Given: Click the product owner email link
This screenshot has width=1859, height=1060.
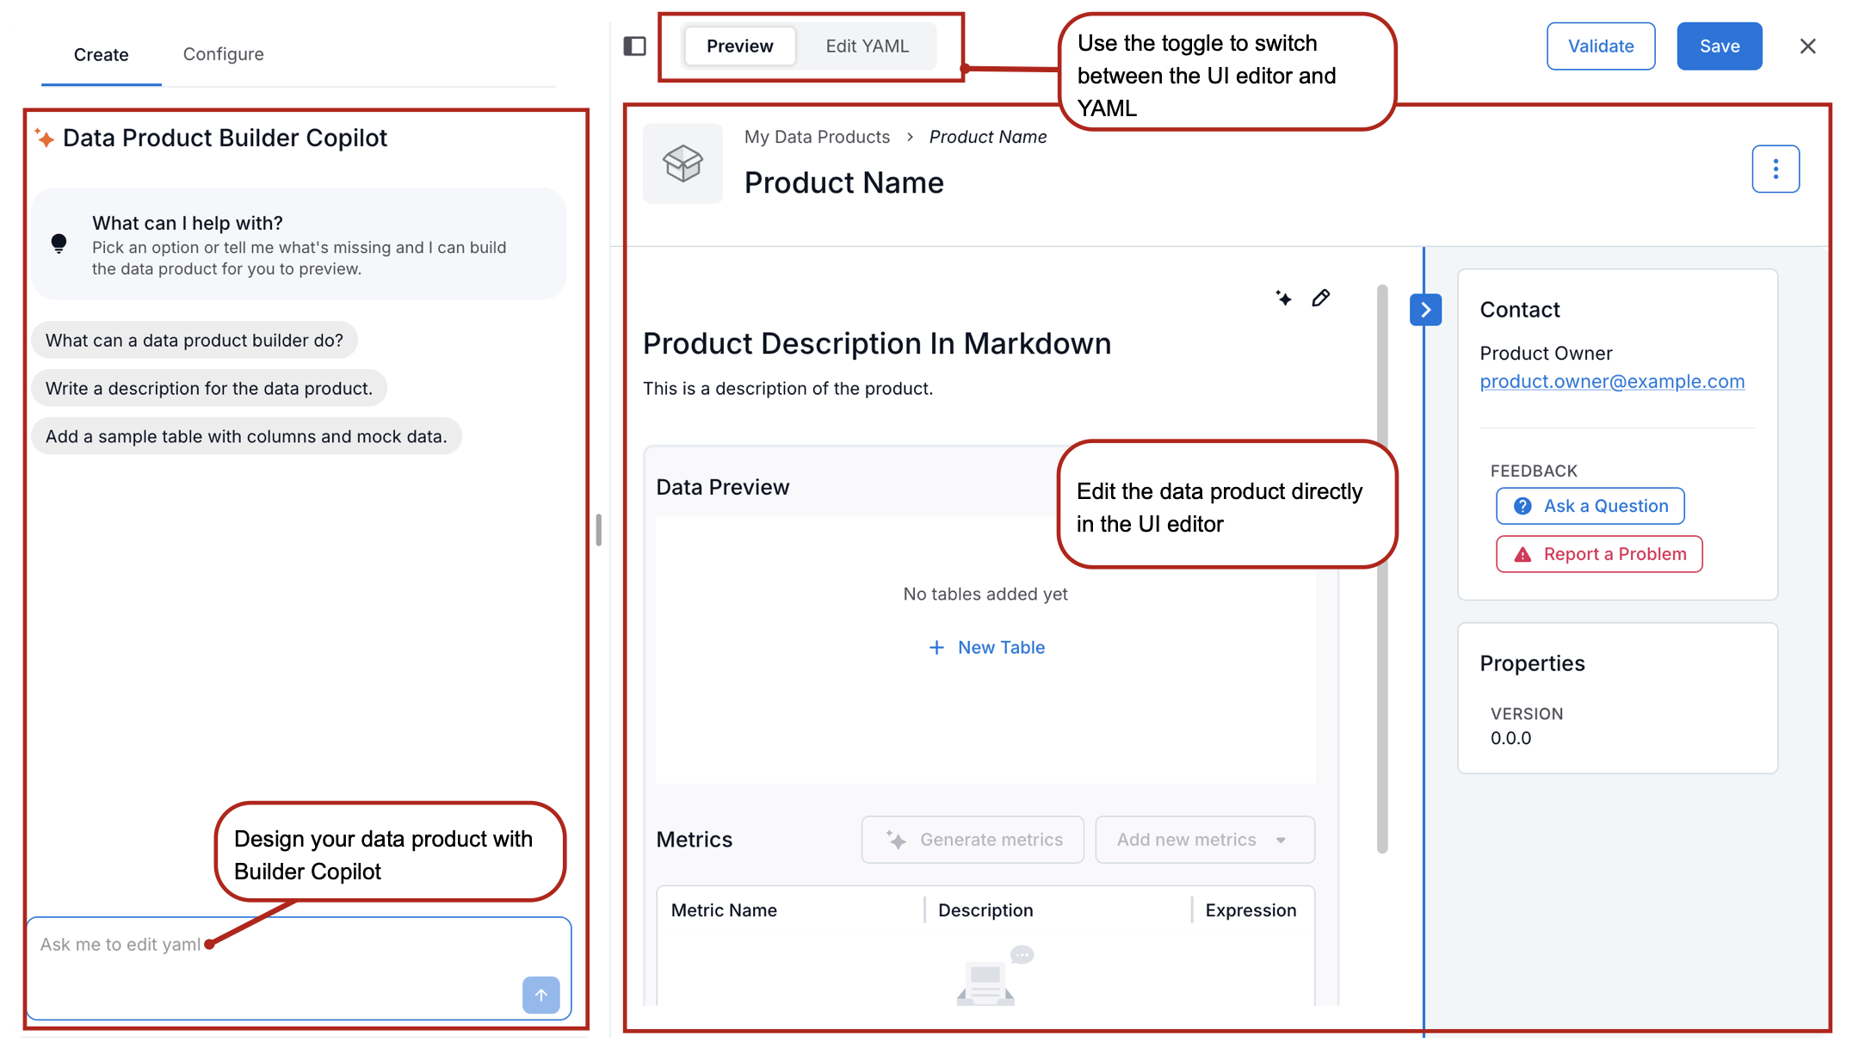Looking at the screenshot, I should (x=1612, y=381).
